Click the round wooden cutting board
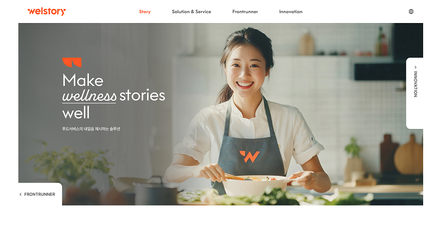Image resolution: width=442 pixels, height=226 pixels. 408,157
